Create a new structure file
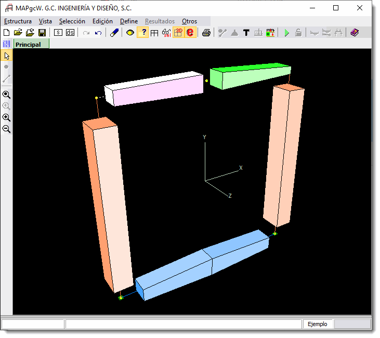This screenshot has width=380, height=338. click(x=7, y=32)
